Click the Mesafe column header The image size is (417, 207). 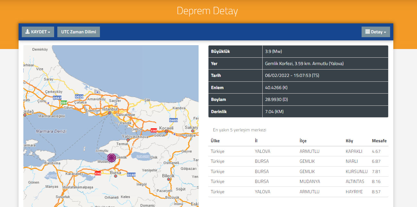[379, 141]
